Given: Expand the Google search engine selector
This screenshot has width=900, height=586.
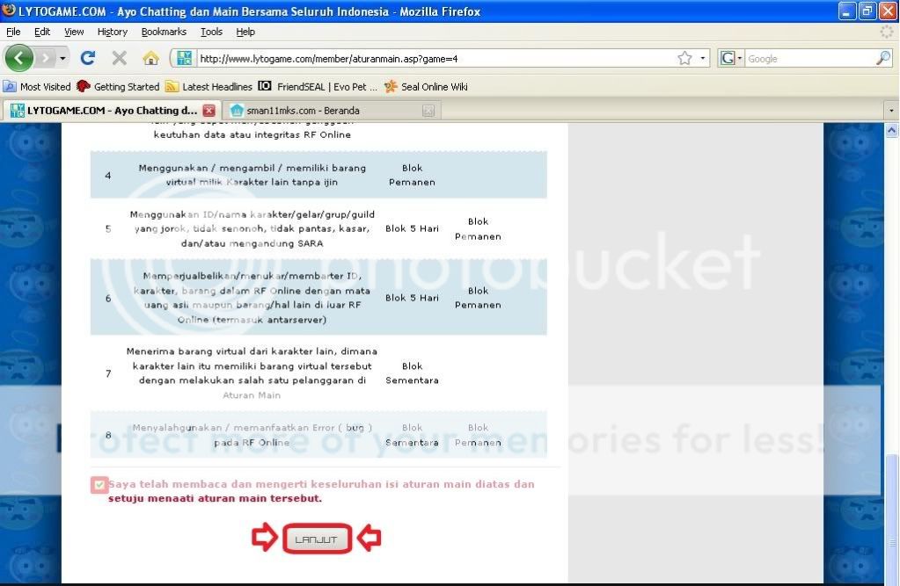Looking at the screenshot, I should point(732,58).
